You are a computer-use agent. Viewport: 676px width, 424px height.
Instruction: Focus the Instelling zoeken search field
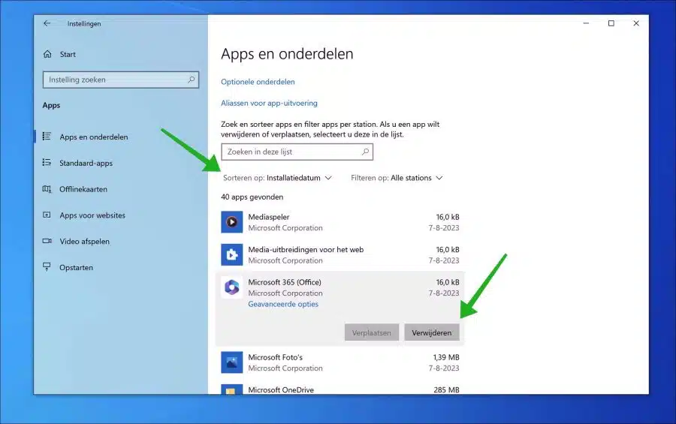121,80
